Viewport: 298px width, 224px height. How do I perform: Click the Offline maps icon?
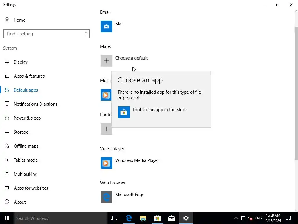coord(7,146)
